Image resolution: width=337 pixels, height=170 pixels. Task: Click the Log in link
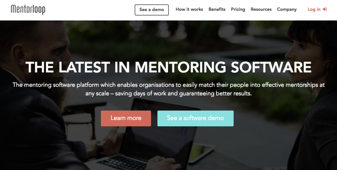314,9
